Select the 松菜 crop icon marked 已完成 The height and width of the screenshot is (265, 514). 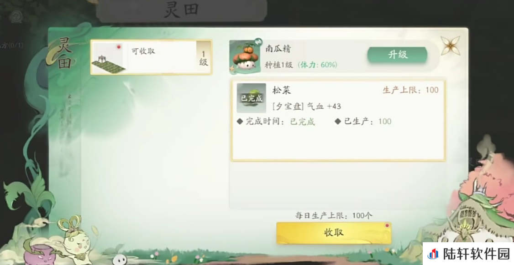coord(252,98)
